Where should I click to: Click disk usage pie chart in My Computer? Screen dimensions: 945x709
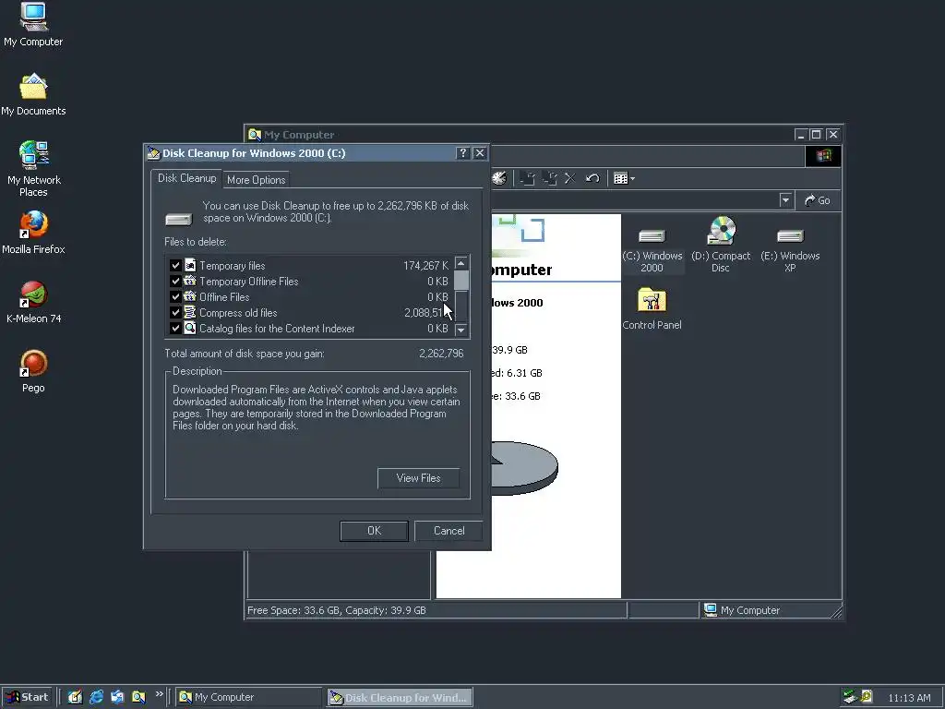tap(525, 468)
